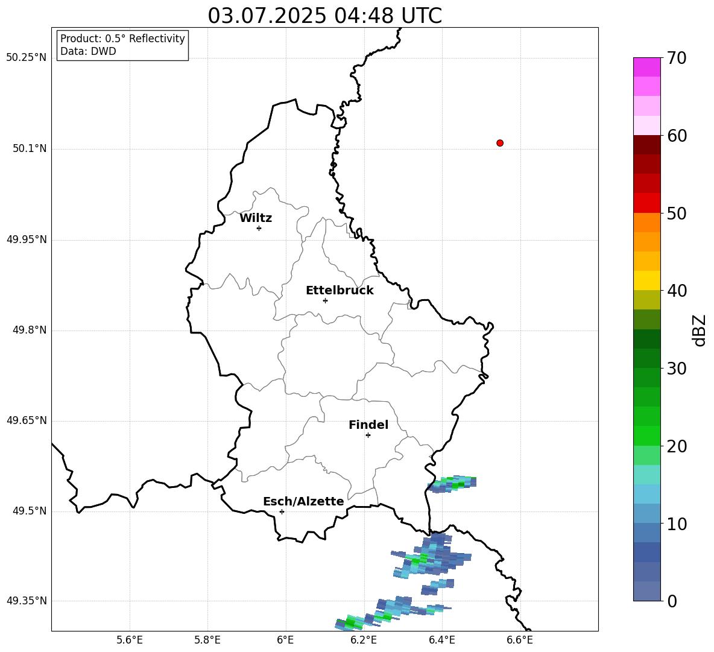Click the Esch/Alzette station cross marker
714x652 pixels.
[282, 511]
